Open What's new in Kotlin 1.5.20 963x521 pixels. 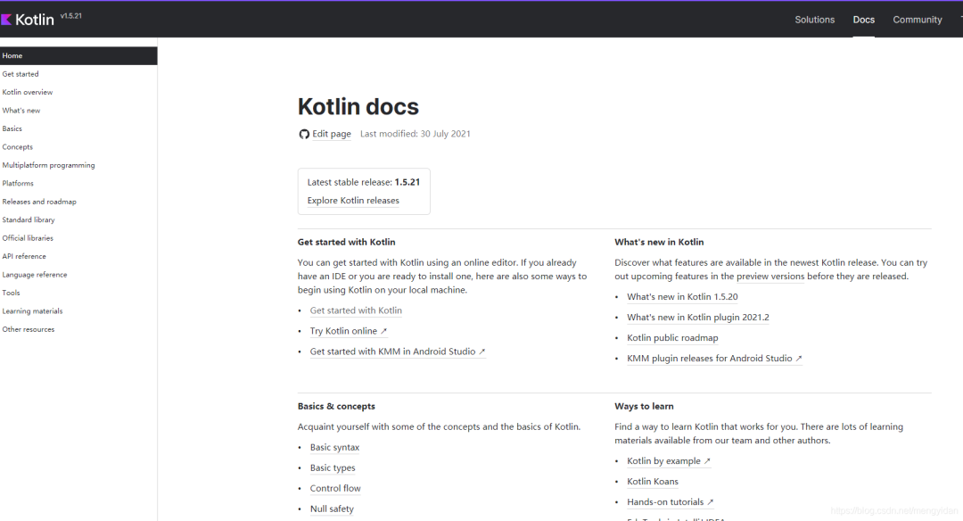coord(682,296)
